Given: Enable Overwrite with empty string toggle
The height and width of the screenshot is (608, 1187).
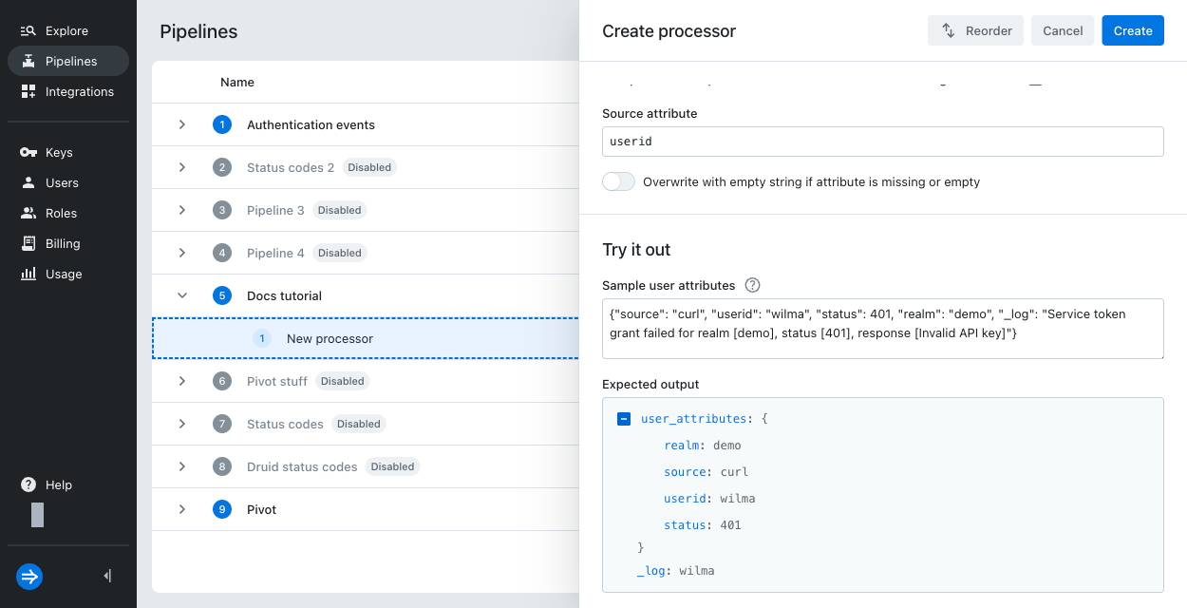Looking at the screenshot, I should pyautogui.click(x=618, y=180).
